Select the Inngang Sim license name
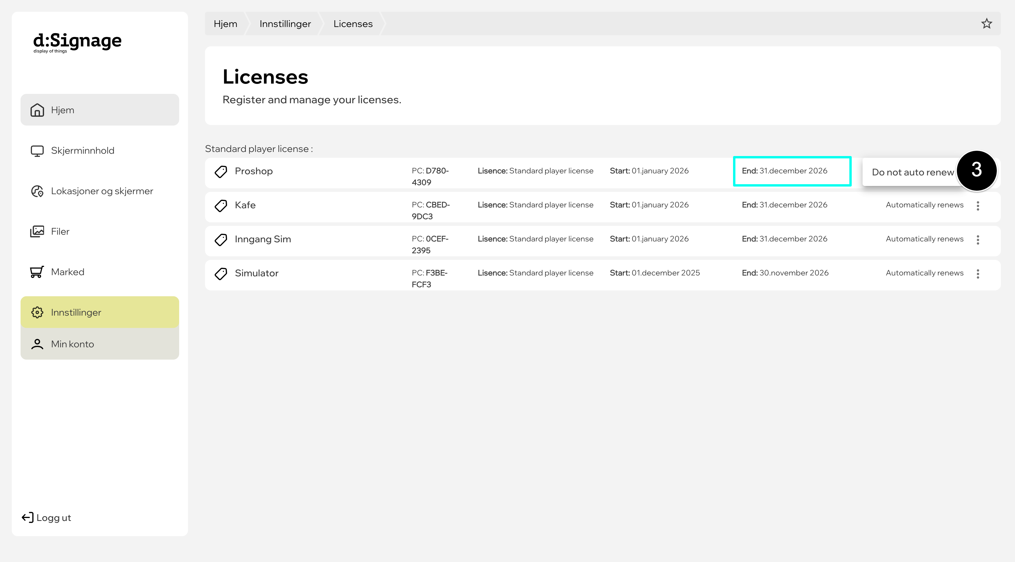The image size is (1015, 562). [x=263, y=239]
